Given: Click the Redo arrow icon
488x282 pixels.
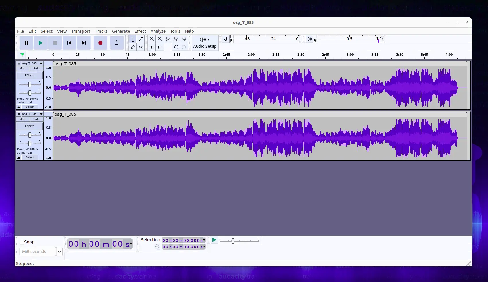Looking at the screenshot, I should click(184, 47).
